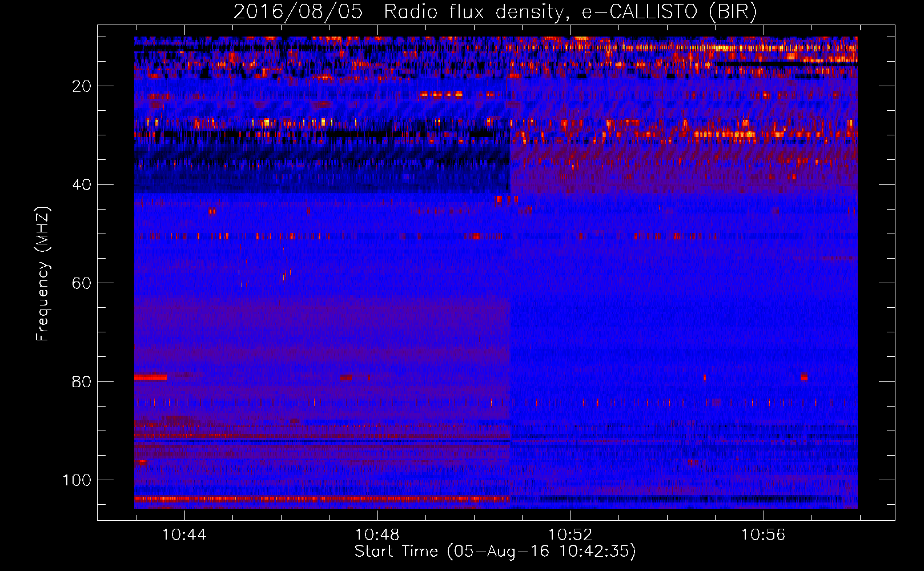Select the 10:44 time tick label
Image resolution: width=924 pixels, height=571 pixels.
184,535
